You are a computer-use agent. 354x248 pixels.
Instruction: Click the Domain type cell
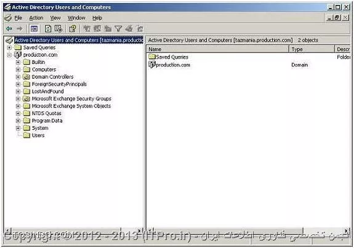tap(300, 65)
